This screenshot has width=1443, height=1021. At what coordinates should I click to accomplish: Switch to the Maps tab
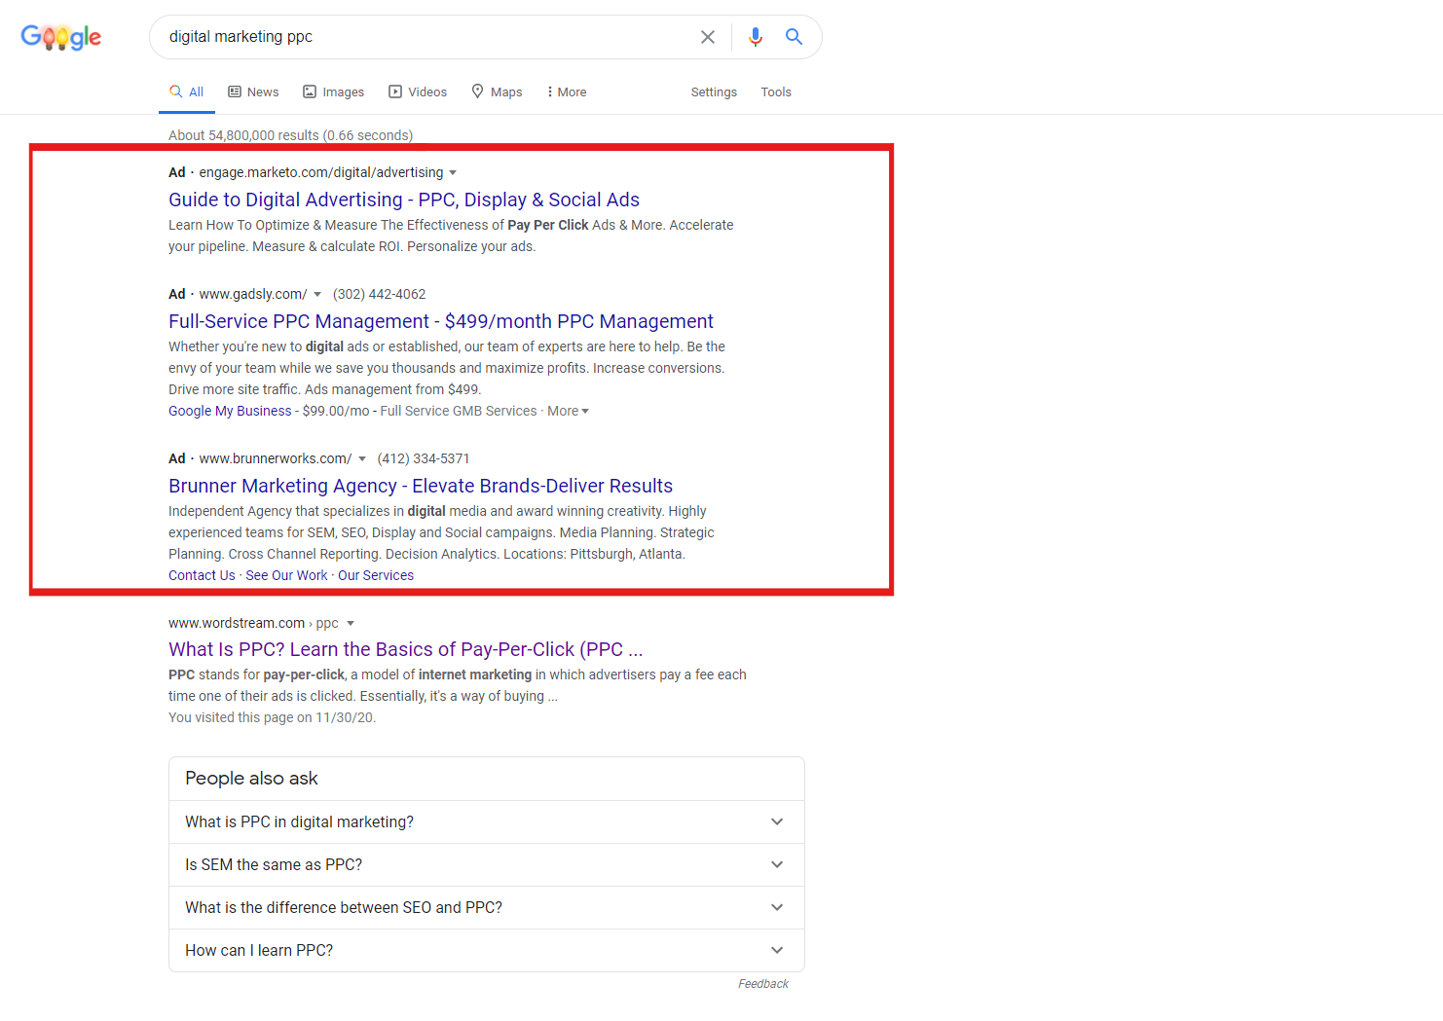(498, 91)
